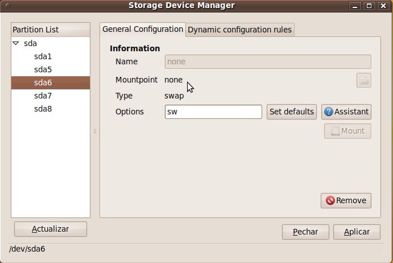This screenshot has width=393, height=263.
Task: Click the red prohibited Remove icon
Action: [330, 200]
